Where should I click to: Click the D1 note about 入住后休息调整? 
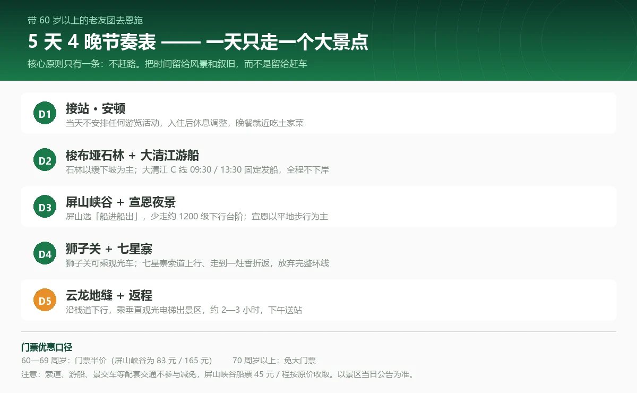coord(185,123)
